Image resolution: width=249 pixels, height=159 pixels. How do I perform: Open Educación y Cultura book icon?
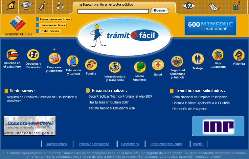73,61
